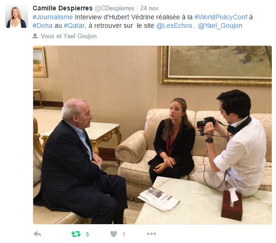Open the #Qatar hashtag link
This screenshot has height=243, width=276.
[x=74, y=25]
